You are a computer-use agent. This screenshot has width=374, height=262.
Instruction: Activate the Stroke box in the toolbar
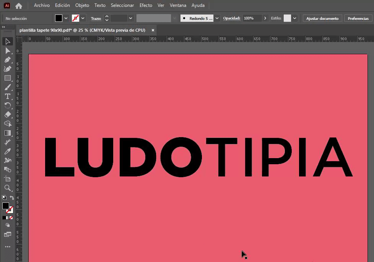(x=10, y=210)
